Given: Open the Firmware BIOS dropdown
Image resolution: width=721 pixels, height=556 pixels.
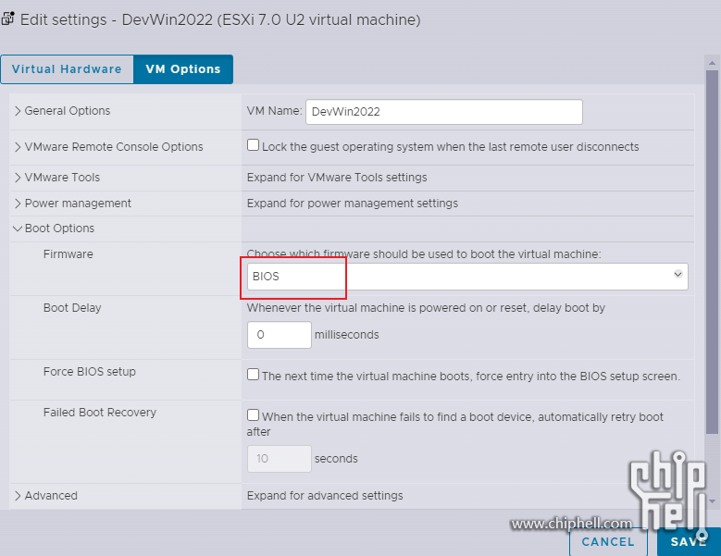Looking at the screenshot, I should [x=467, y=277].
